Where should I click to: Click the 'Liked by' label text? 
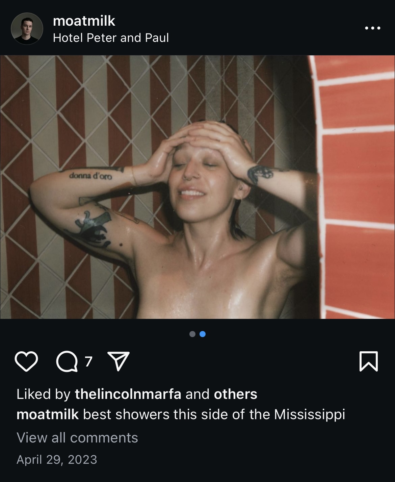pyautogui.click(x=43, y=394)
